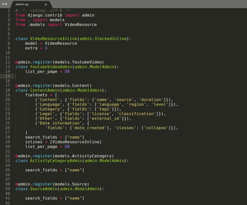Click the next tab arrow icon

(6, 4)
